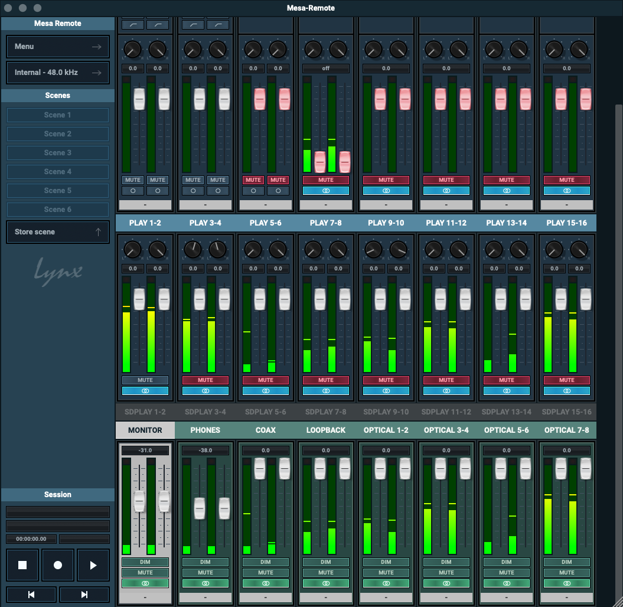
Task: Skip to the previous session track
Action: coord(31,594)
